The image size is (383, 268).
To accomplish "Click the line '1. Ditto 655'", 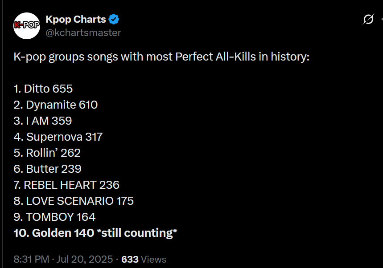I will [x=43, y=89].
